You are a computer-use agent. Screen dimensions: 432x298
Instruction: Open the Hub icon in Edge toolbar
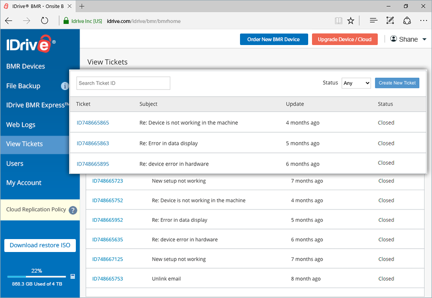point(372,20)
